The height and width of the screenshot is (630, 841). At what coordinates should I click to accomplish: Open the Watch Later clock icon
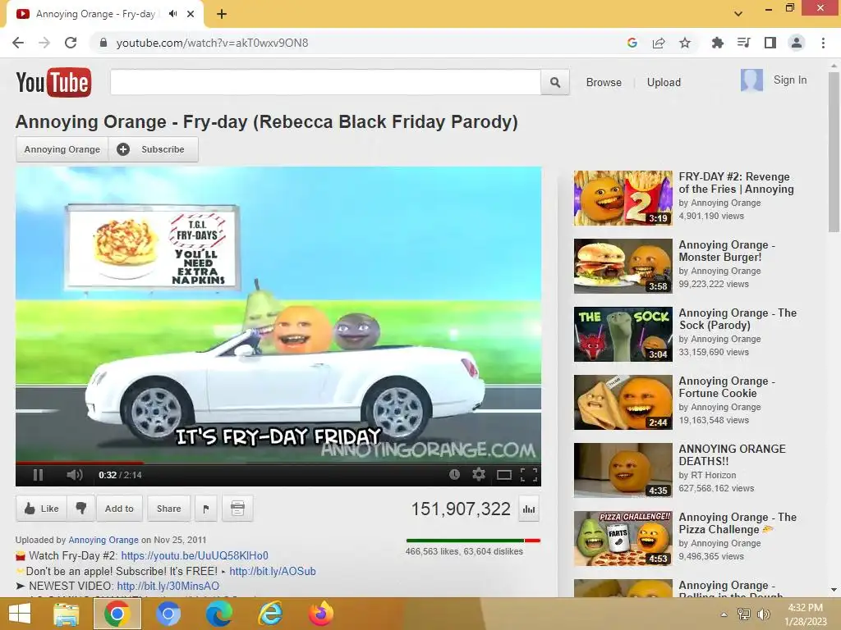(x=454, y=474)
